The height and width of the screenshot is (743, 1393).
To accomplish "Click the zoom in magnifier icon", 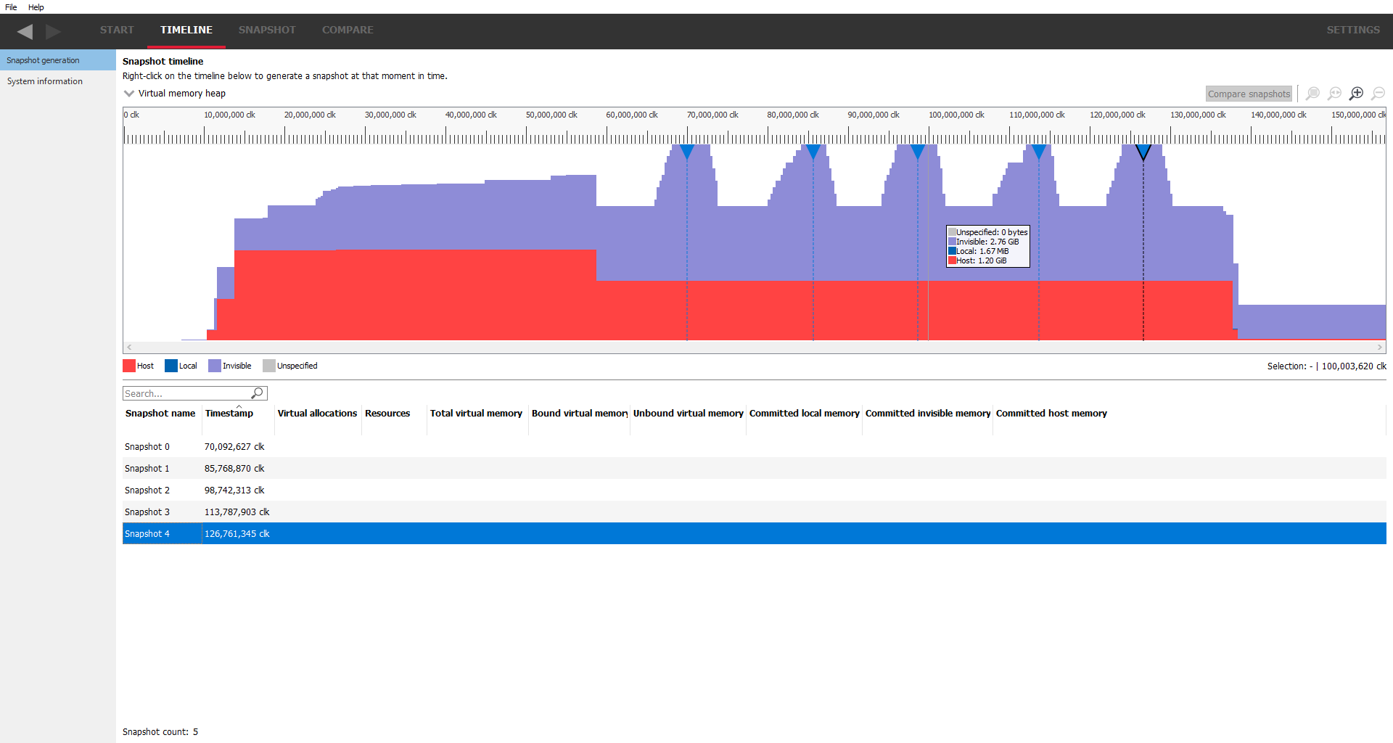I will [1356, 94].
